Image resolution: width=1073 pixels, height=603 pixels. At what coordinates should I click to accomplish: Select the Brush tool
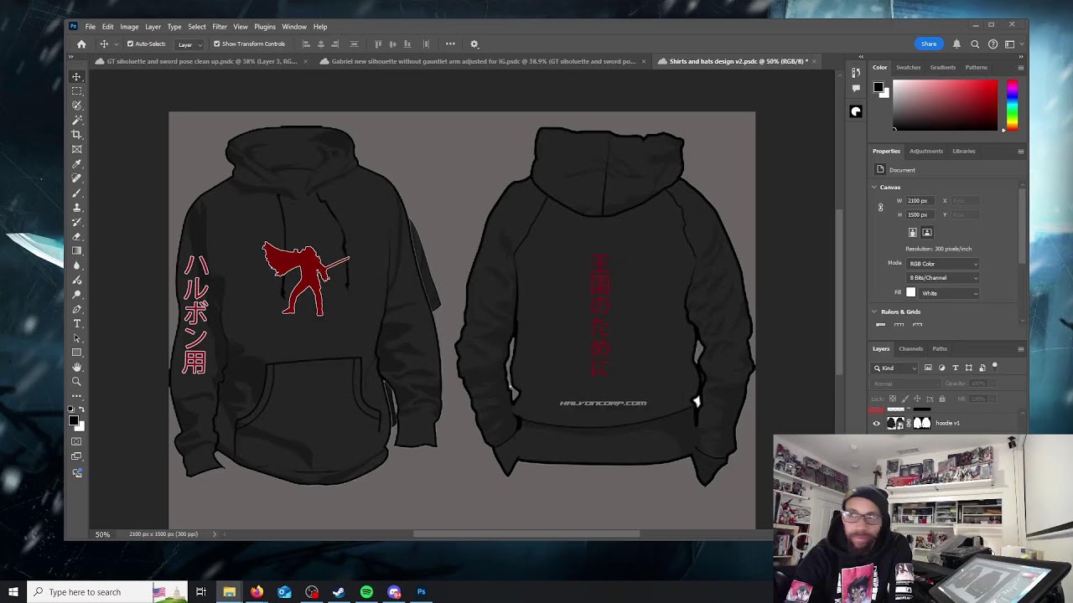76,193
